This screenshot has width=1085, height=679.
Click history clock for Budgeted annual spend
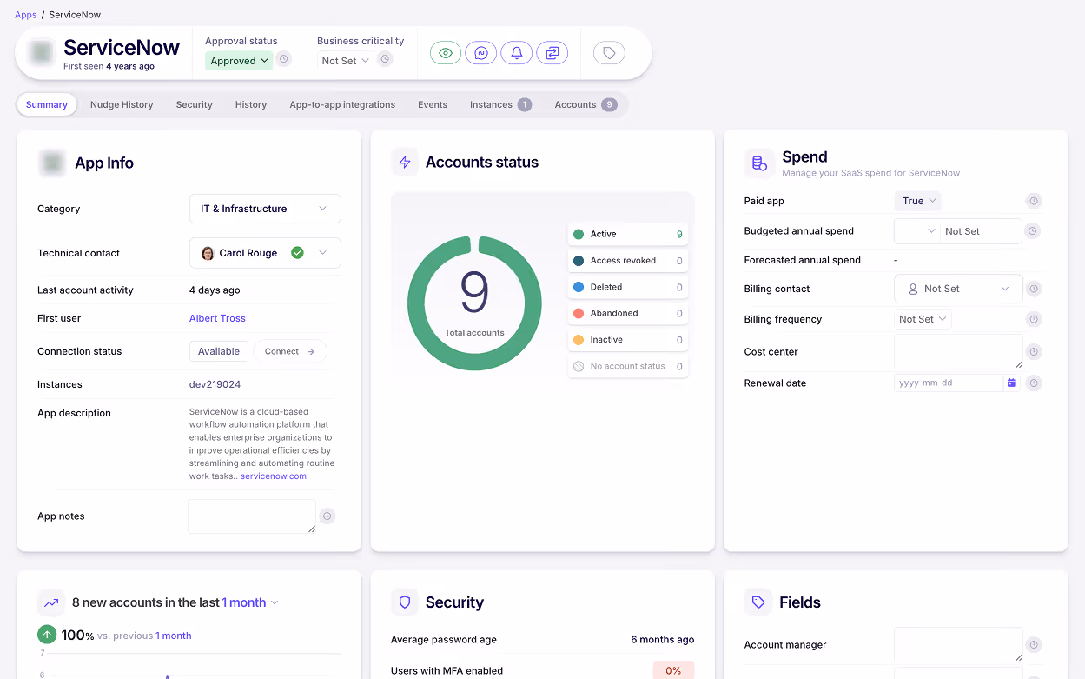tap(1032, 231)
